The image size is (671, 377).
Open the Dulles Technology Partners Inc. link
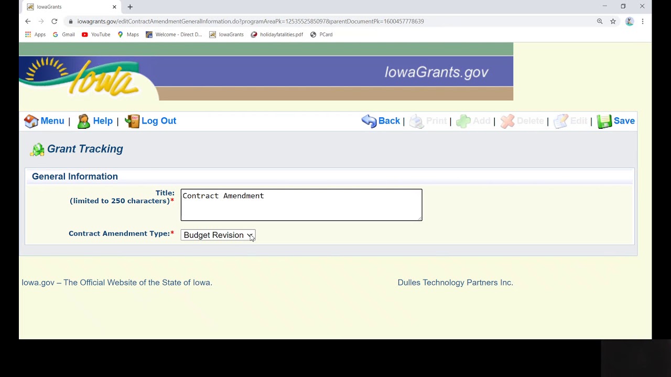tap(455, 283)
